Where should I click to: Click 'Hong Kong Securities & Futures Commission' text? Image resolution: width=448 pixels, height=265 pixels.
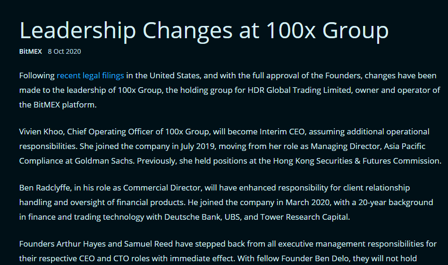[357, 161]
